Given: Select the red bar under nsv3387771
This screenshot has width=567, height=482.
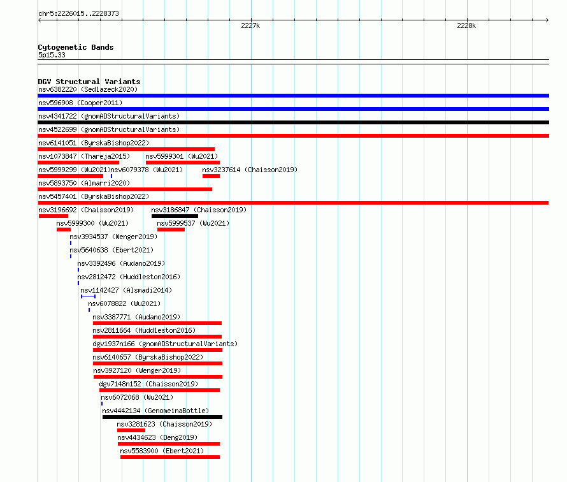Looking at the screenshot, I should point(157,323).
